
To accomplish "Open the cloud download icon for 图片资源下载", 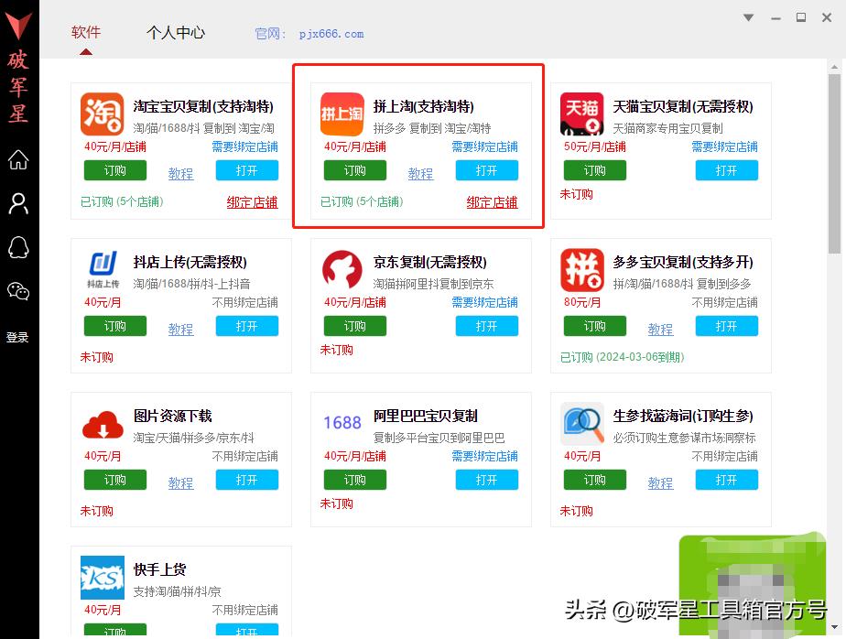I will click(102, 423).
